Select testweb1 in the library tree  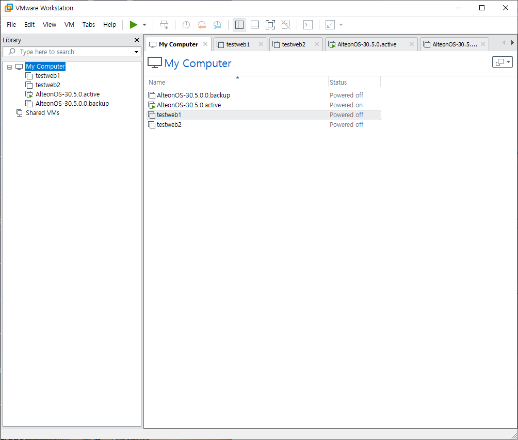(47, 76)
